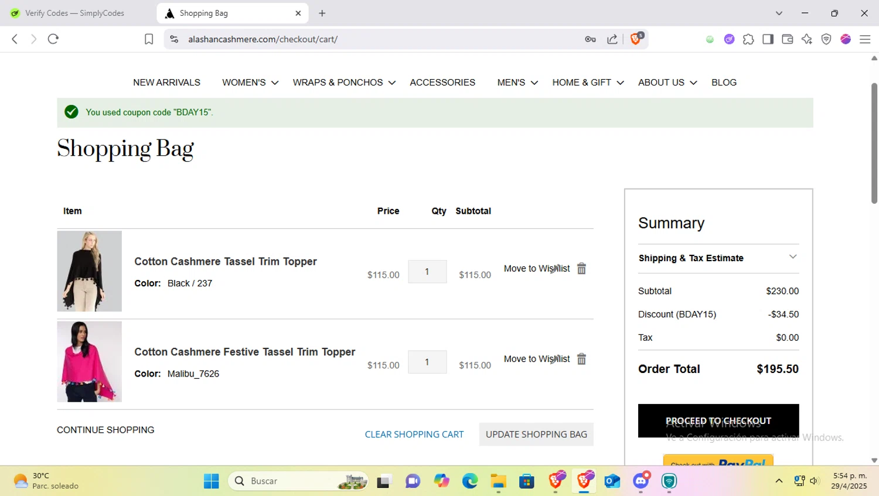Click CONTINUE SHOPPING link
879x496 pixels.
(x=105, y=430)
